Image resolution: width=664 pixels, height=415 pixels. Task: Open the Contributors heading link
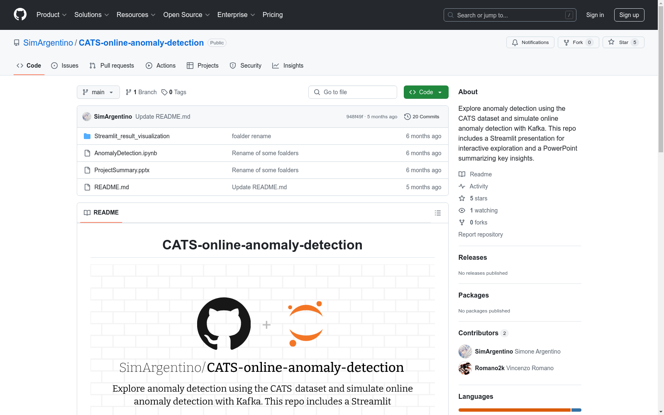point(483,333)
